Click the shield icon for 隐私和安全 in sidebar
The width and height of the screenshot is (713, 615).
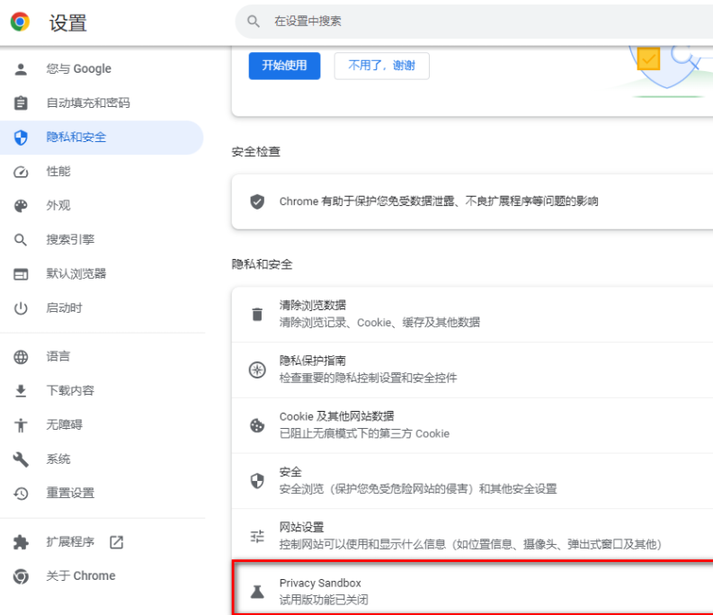(21, 138)
